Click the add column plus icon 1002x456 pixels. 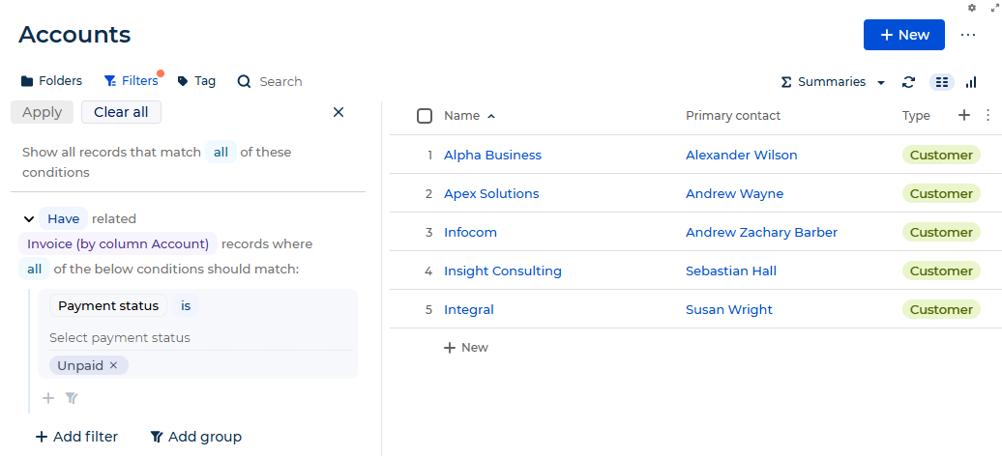[x=964, y=115]
